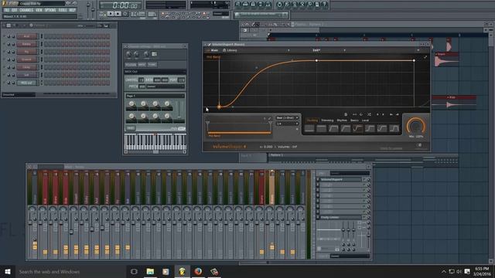Screen dimensions: 495x278
Task: Click the Task View taskbar icon
Action: tap(134, 271)
